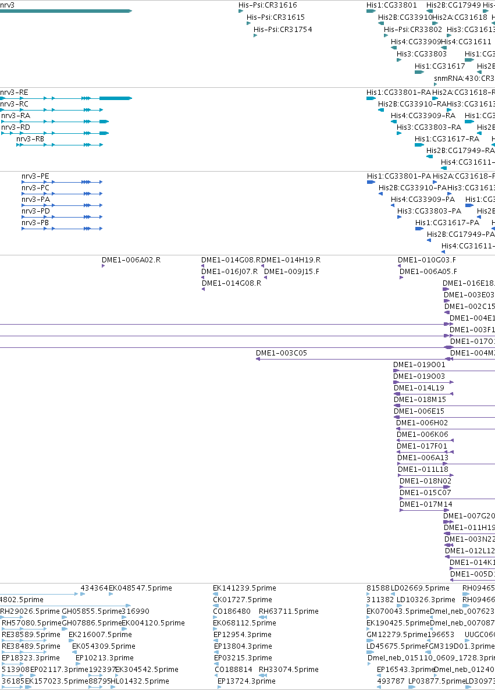Select the DME1-006H02 clone
The width and height of the screenshot is (495, 690).
tap(422, 423)
